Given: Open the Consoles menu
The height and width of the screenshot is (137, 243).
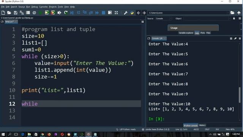Looking at the screenshot, I should [x=43, y=7].
